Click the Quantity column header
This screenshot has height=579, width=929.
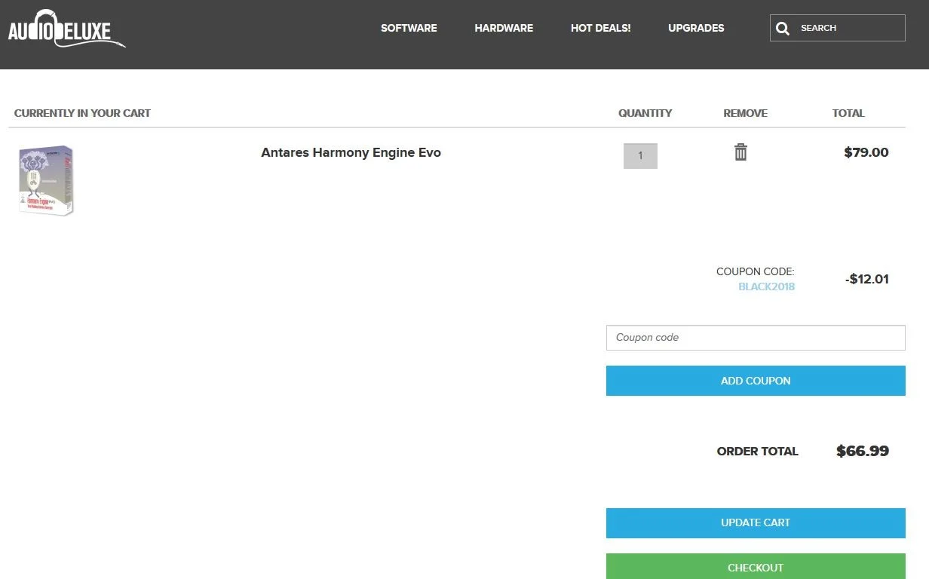pos(645,113)
